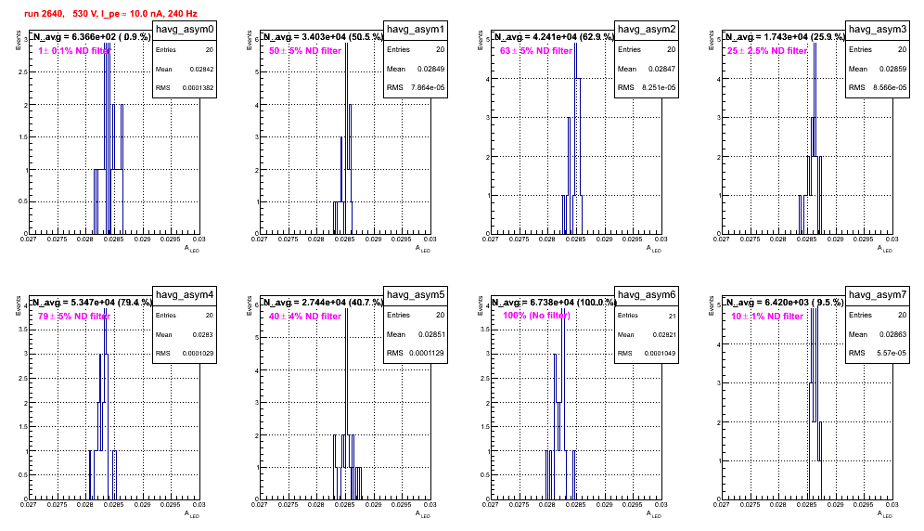Click the 40± 4% ND filter label

pyautogui.click(x=305, y=317)
